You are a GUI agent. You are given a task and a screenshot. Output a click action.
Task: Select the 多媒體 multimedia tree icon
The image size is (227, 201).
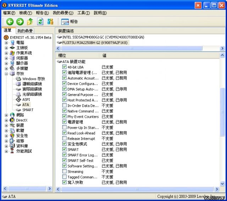[12, 68]
